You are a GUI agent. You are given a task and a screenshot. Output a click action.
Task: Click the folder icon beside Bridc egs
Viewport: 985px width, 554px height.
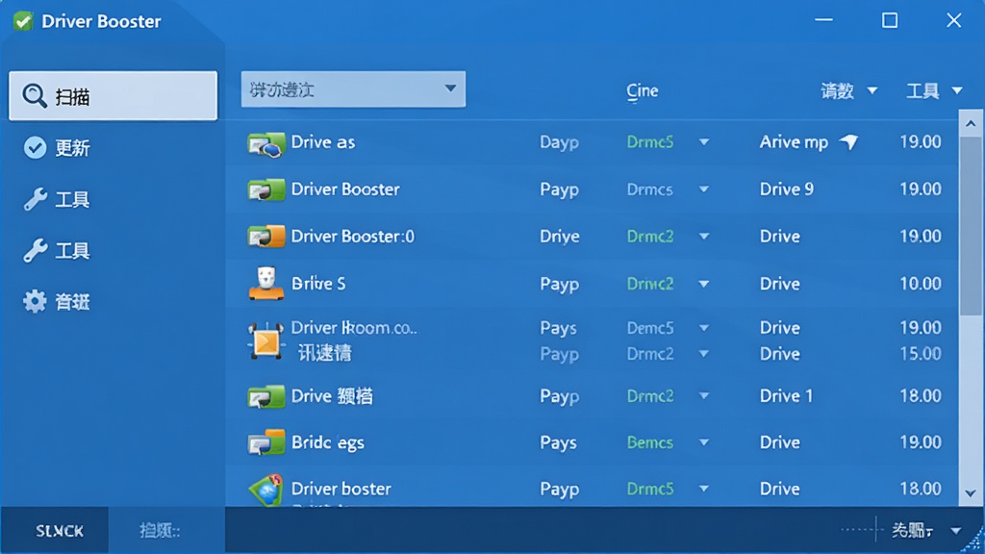point(265,442)
